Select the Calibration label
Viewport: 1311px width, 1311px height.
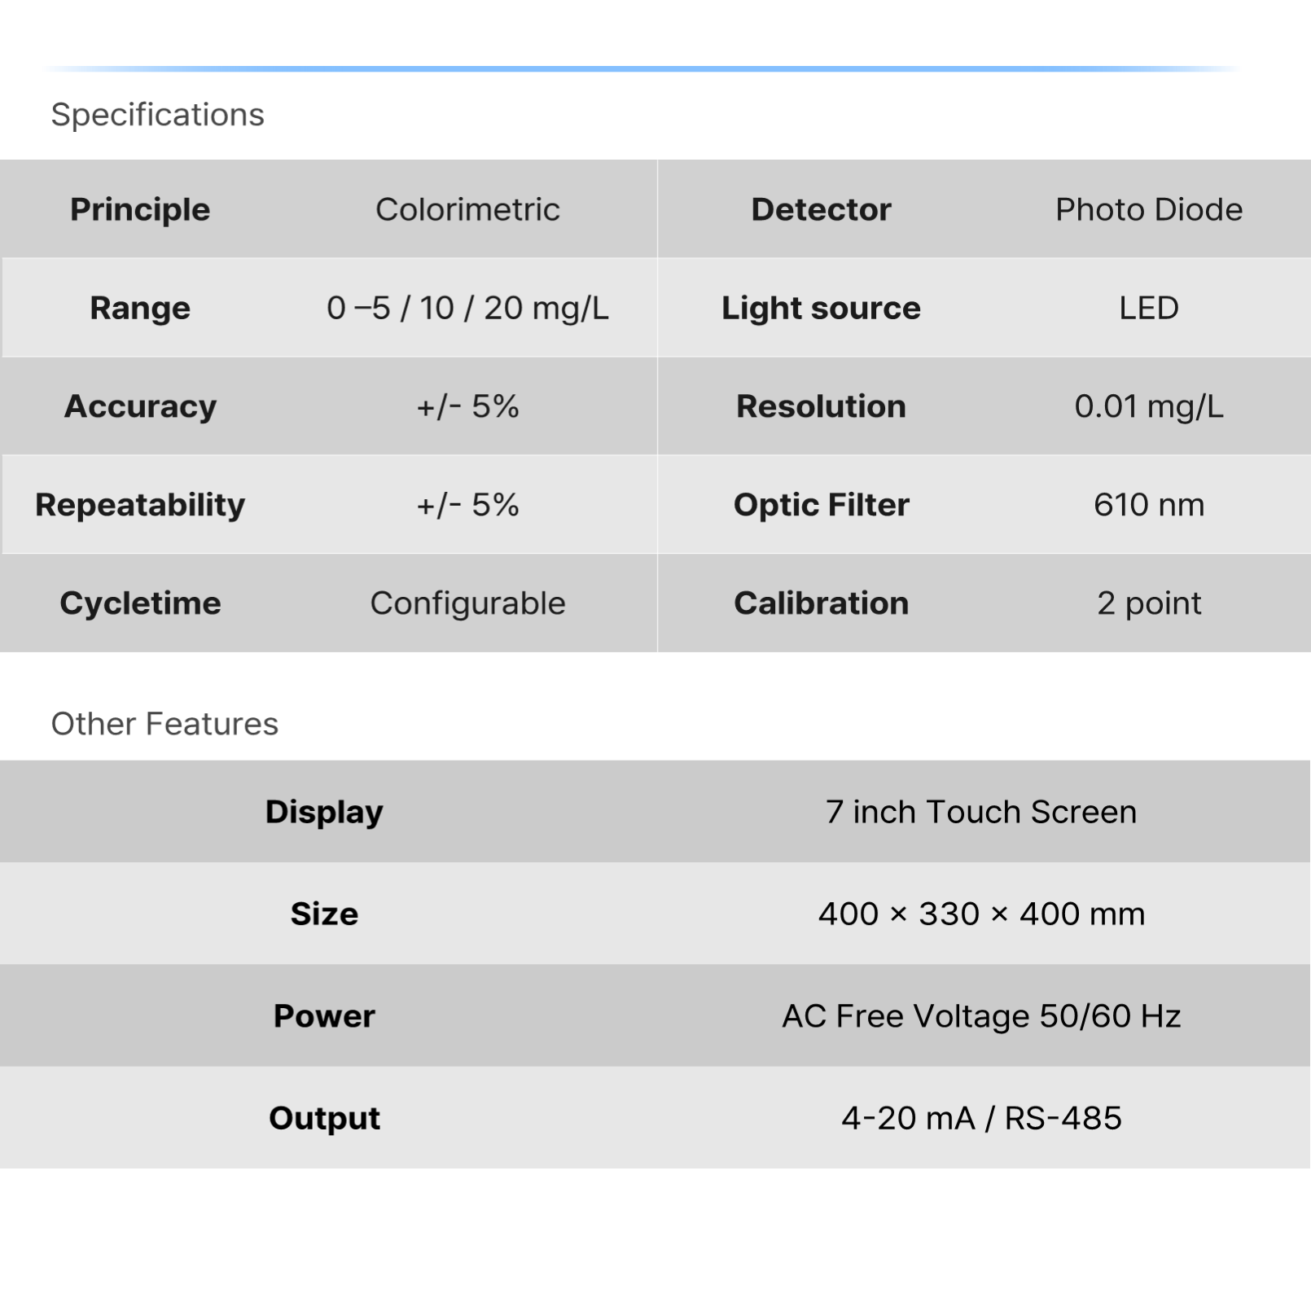tap(821, 603)
